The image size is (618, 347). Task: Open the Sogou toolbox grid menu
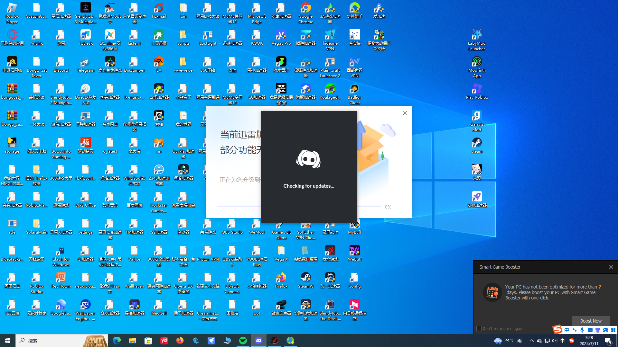tap(613, 330)
